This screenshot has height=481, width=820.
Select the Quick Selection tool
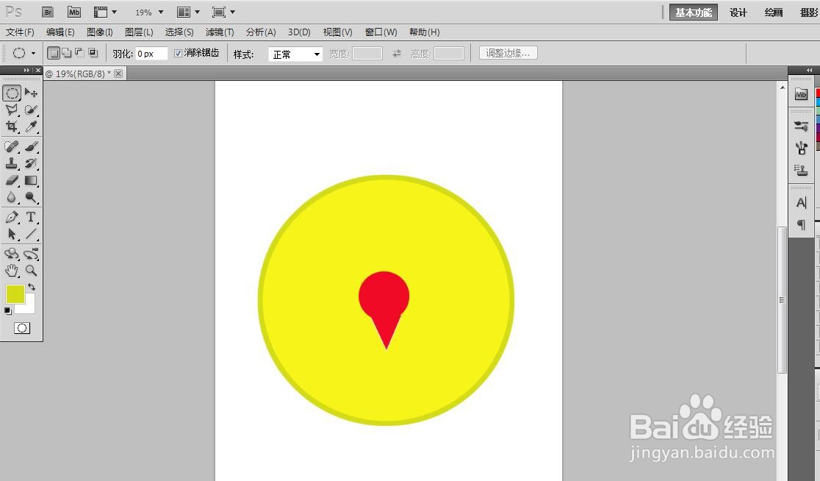[x=31, y=110]
